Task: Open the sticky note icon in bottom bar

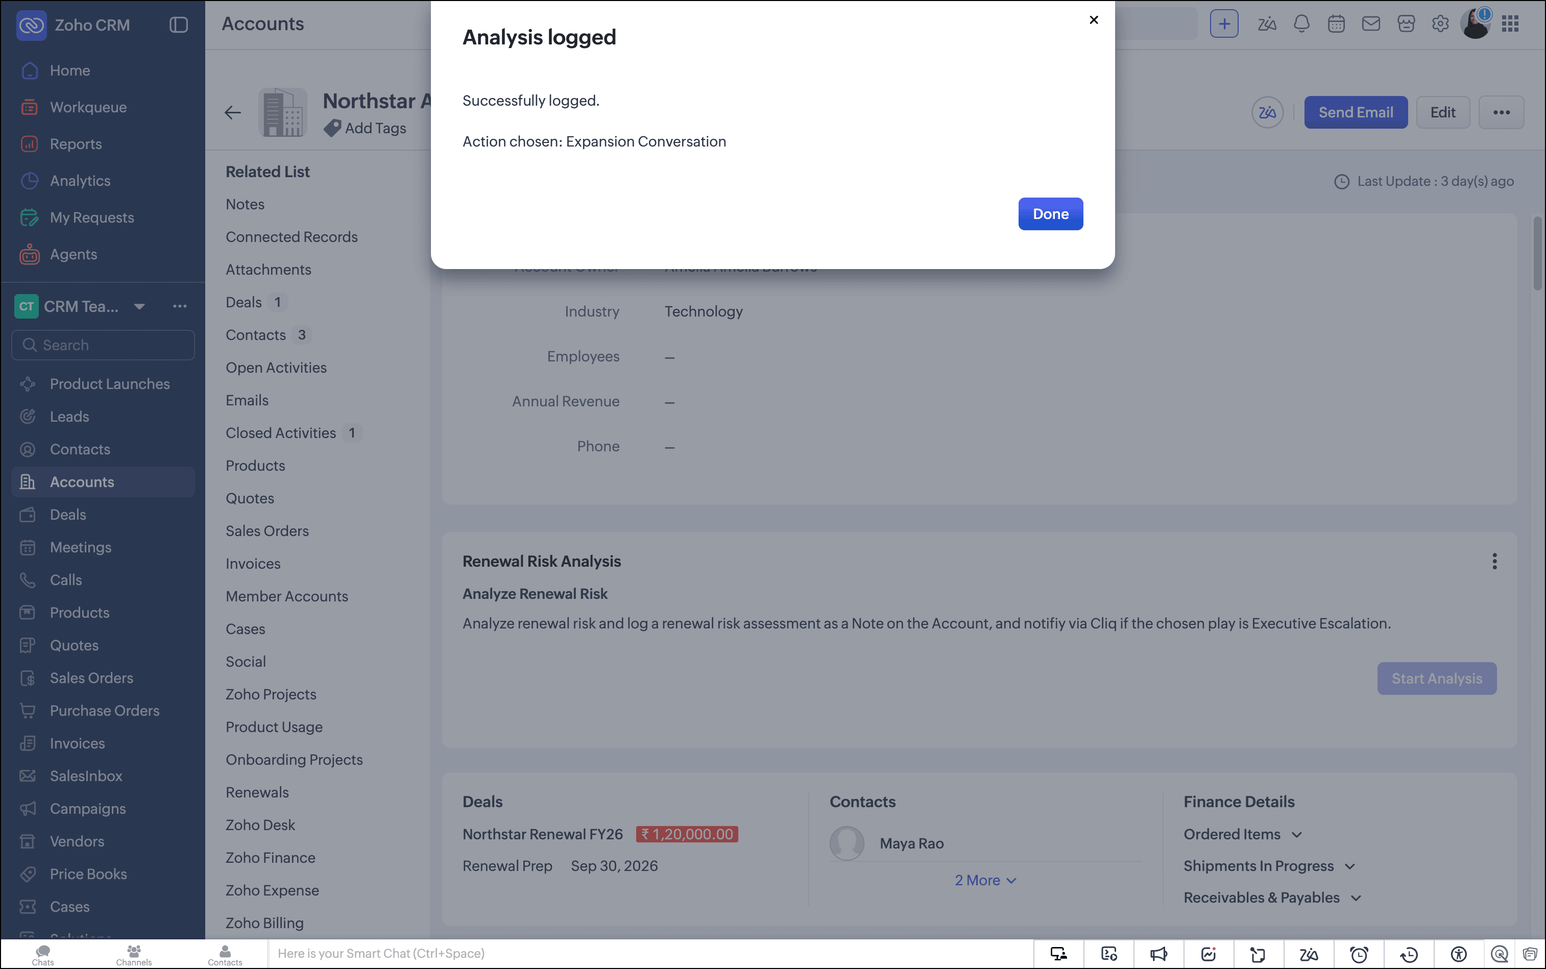Action: point(1258,954)
